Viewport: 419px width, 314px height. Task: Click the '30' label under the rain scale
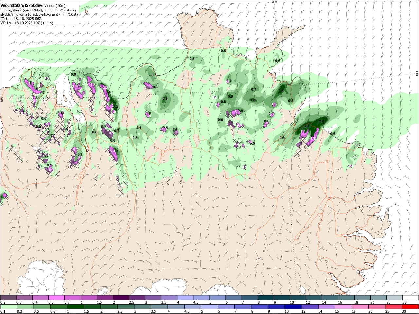(404, 311)
